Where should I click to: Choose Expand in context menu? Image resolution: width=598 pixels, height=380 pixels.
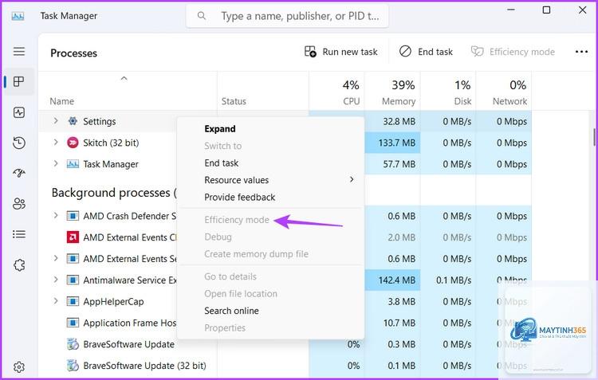[220, 129]
